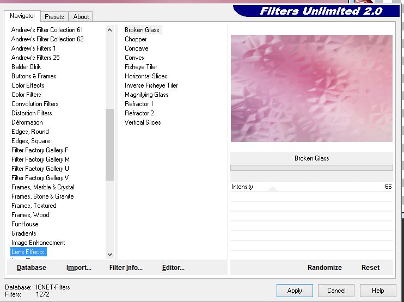The image size is (404, 302).
Task: Click the Apply button
Action: (x=295, y=291)
